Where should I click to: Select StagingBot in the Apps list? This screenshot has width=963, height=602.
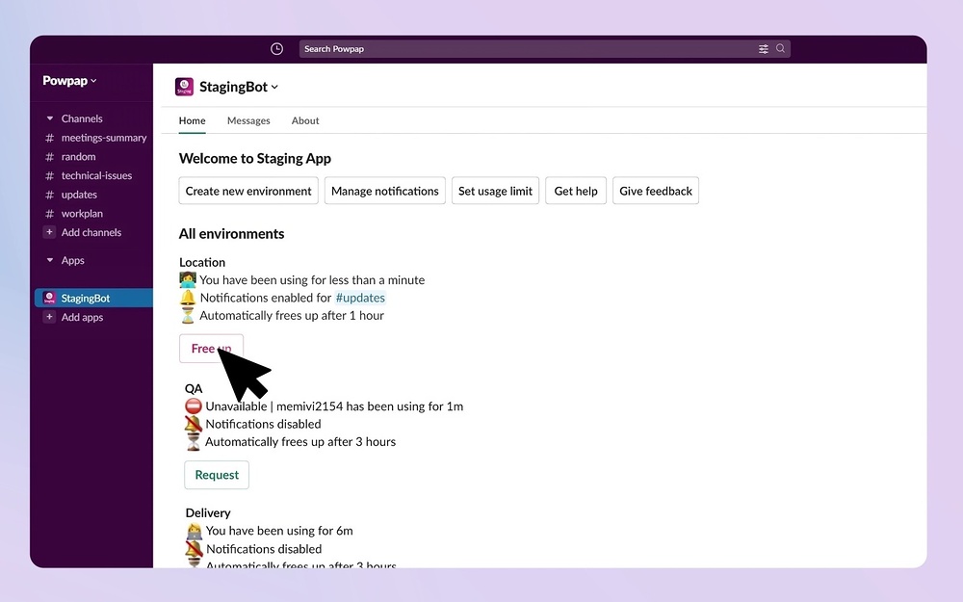tap(93, 298)
